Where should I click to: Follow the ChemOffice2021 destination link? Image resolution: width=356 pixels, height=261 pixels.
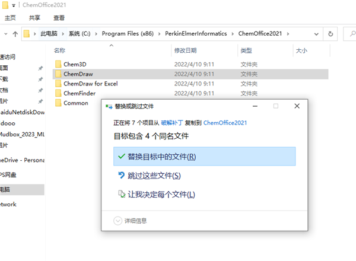click(x=225, y=123)
